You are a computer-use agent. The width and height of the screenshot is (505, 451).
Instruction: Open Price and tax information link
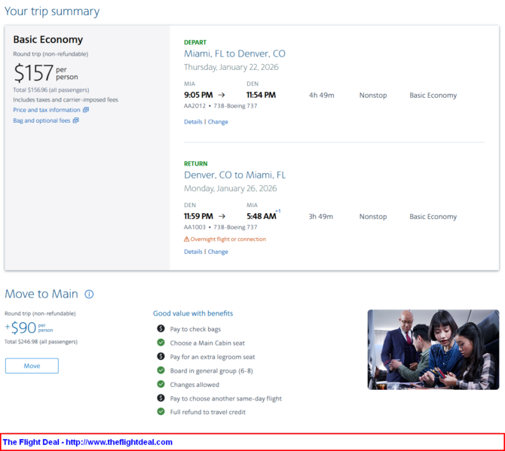pyautogui.click(x=47, y=110)
